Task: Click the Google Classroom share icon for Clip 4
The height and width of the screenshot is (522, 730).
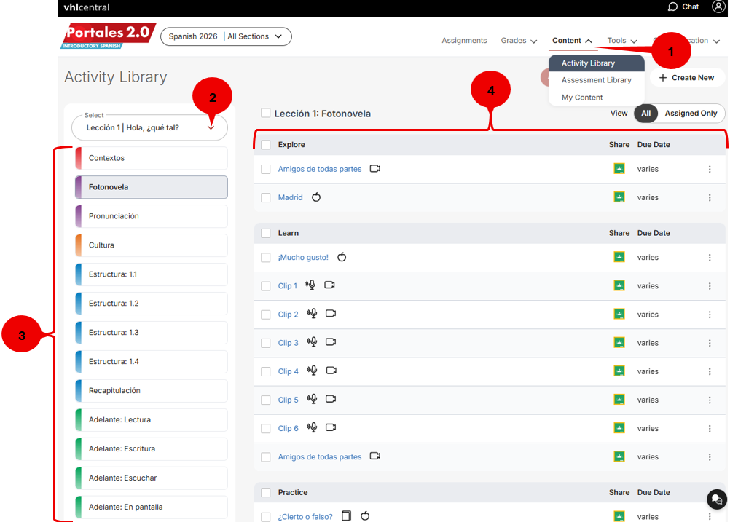Action: click(x=619, y=371)
